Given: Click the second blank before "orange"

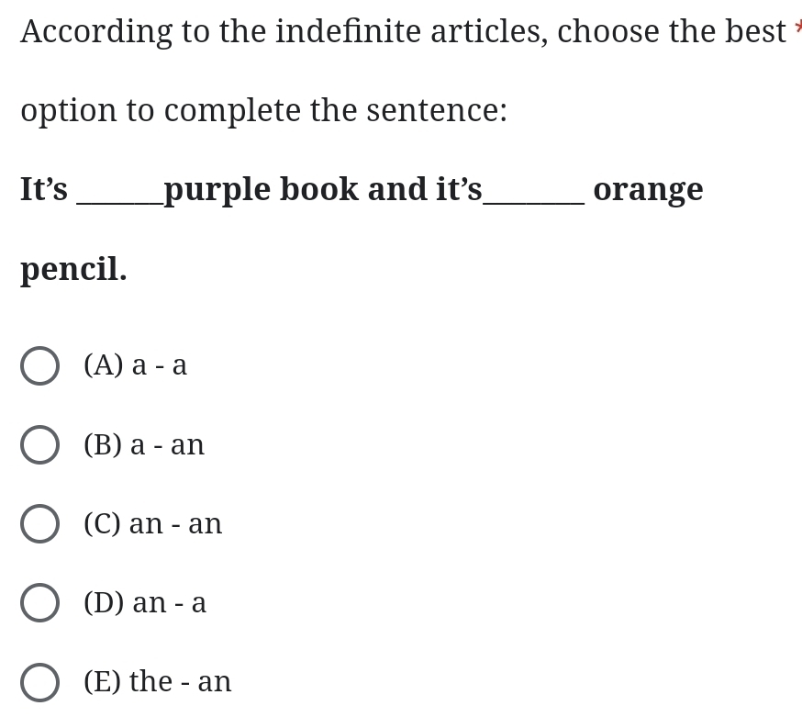Looking at the screenshot, I should (x=533, y=195).
